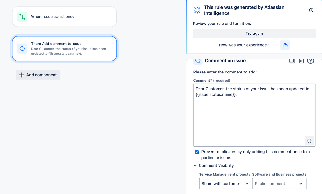Collapse the Comment Visibility section

tap(195, 166)
